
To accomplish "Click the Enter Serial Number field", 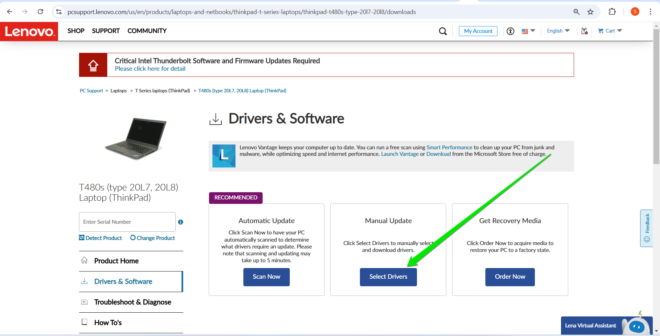I will (127, 222).
